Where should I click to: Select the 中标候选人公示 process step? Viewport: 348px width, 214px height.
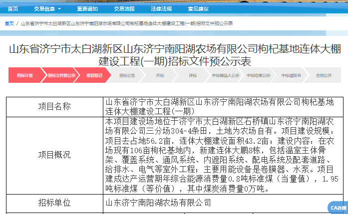[226, 75]
